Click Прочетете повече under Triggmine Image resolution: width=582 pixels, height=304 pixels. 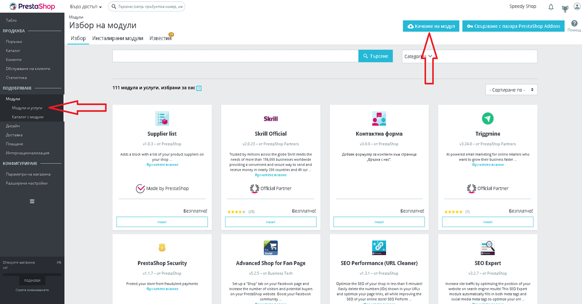click(x=487, y=164)
